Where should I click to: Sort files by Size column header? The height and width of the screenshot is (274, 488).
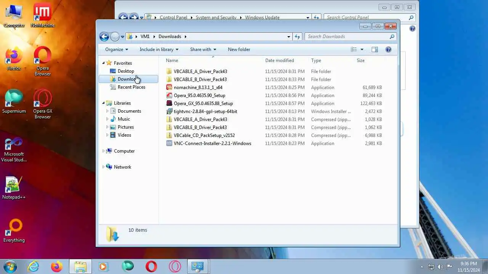(x=370, y=61)
